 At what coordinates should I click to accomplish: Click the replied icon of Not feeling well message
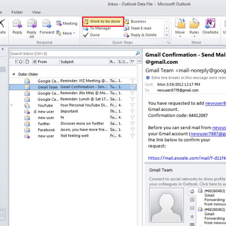pos(27,136)
